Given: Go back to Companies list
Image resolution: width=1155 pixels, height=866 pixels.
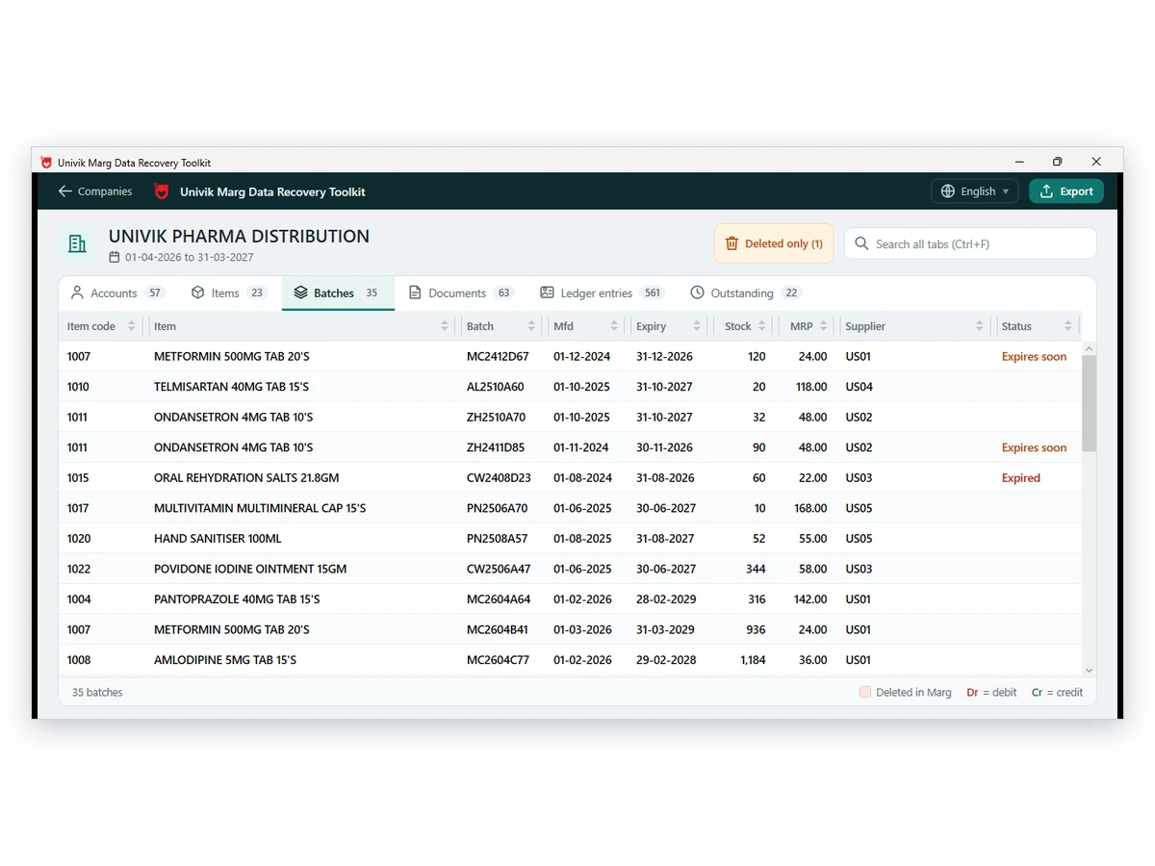Looking at the screenshot, I should pyautogui.click(x=94, y=191).
